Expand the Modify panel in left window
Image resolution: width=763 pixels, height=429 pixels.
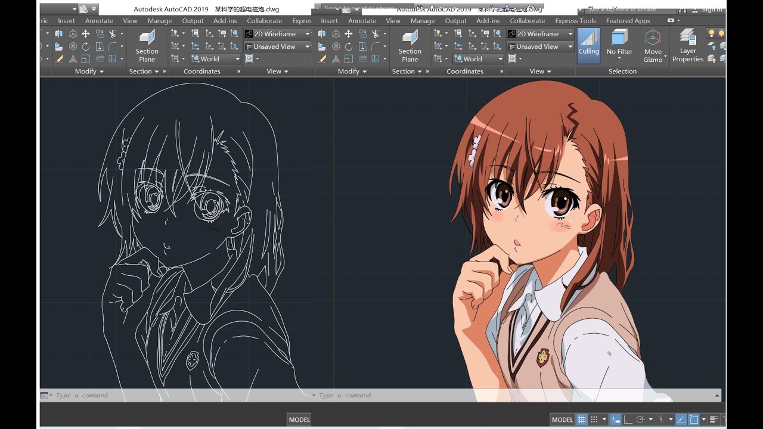pos(89,71)
